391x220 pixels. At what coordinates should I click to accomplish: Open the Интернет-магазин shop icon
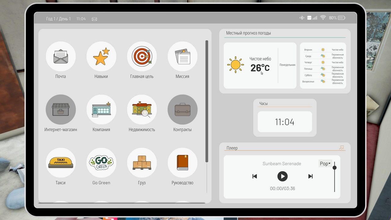[x=60, y=110]
